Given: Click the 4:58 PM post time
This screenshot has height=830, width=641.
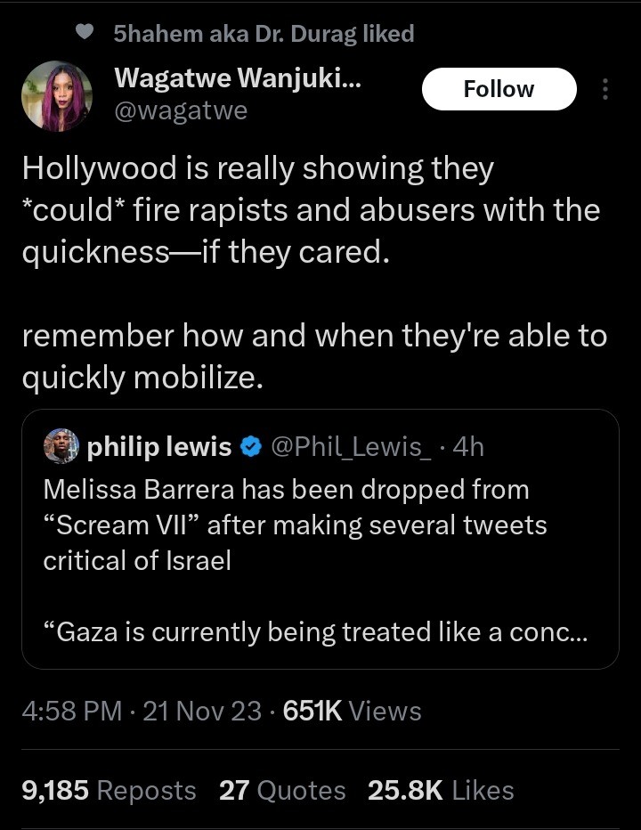Looking at the screenshot, I should [71, 711].
